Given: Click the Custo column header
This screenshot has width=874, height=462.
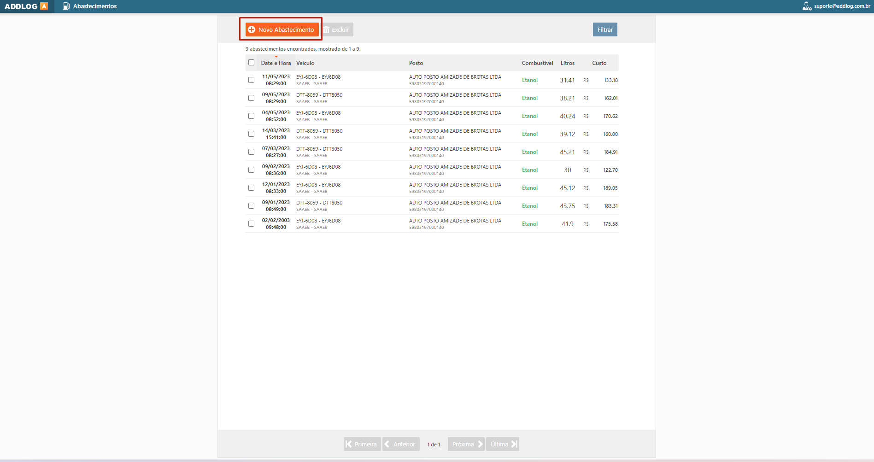Looking at the screenshot, I should click(599, 63).
